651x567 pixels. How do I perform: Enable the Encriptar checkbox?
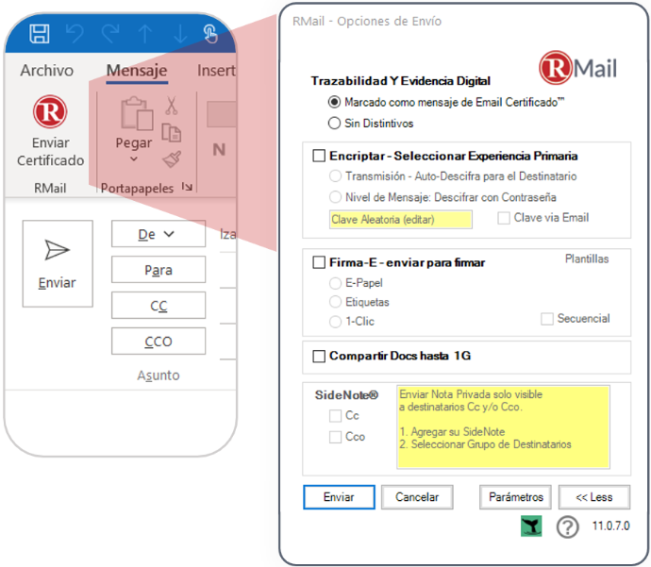318,156
